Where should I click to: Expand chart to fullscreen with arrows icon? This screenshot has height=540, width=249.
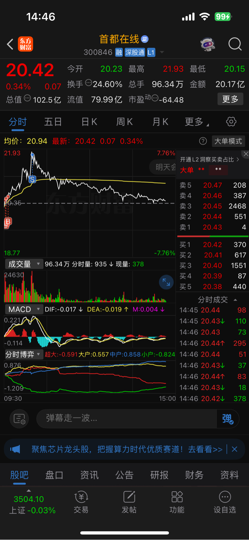point(166,282)
